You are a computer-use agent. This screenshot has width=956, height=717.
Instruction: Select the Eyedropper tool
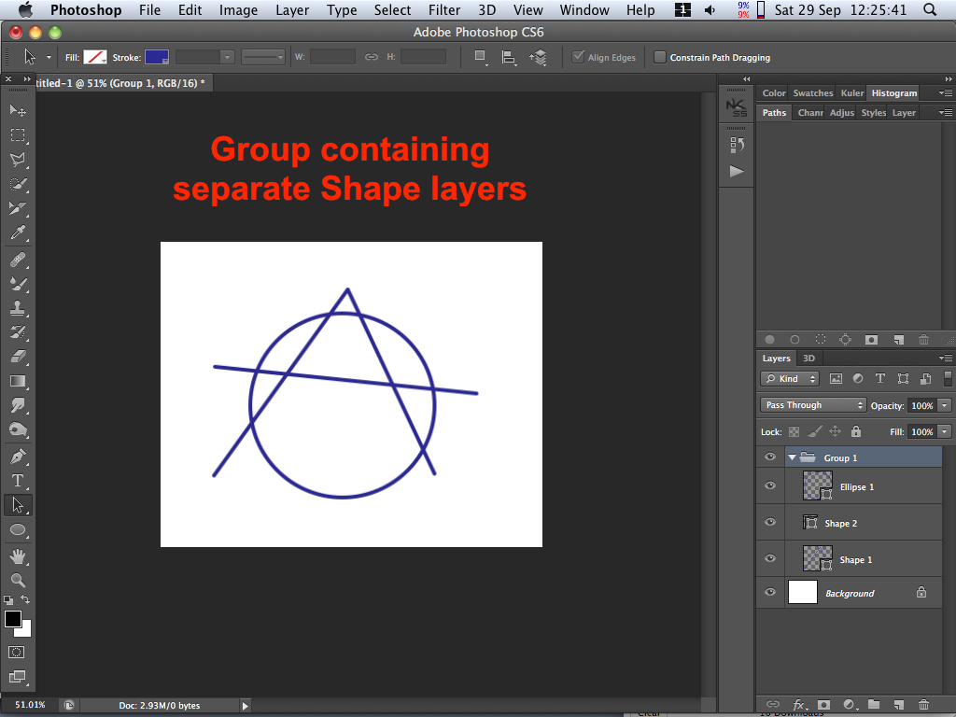17,232
